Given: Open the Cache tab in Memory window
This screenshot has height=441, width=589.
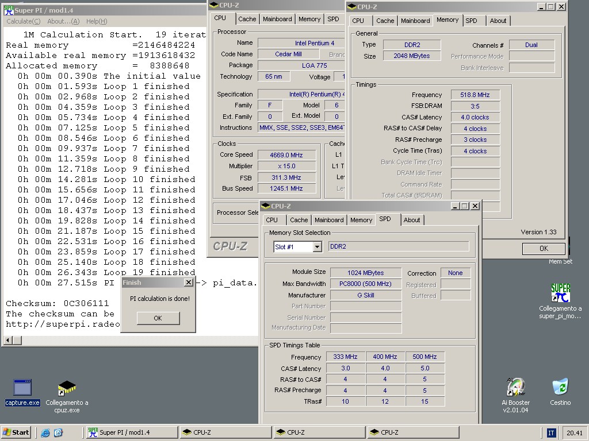Looking at the screenshot, I should [x=385, y=21].
